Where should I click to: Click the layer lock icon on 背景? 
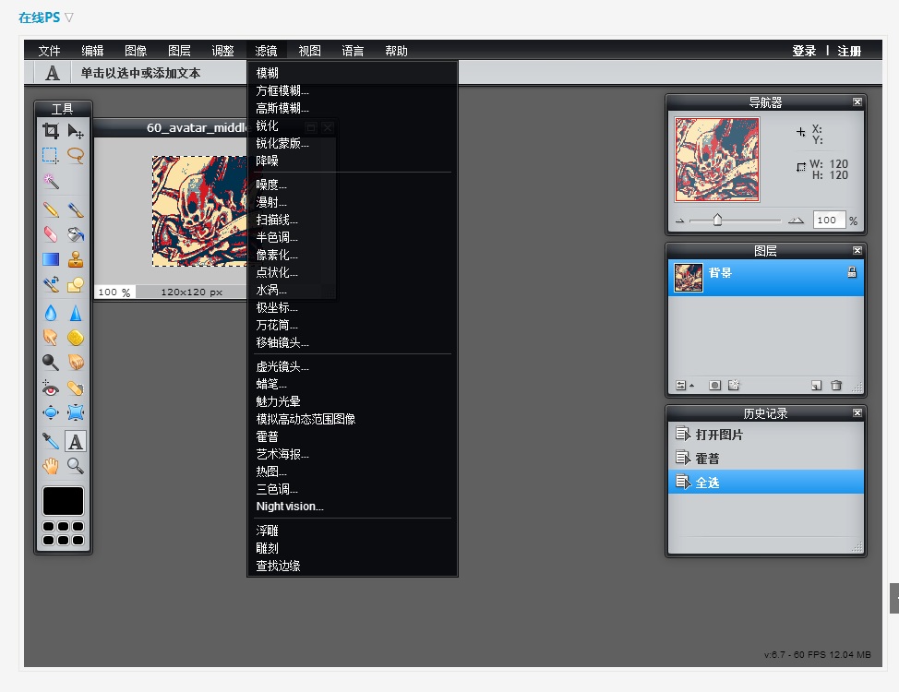click(852, 272)
